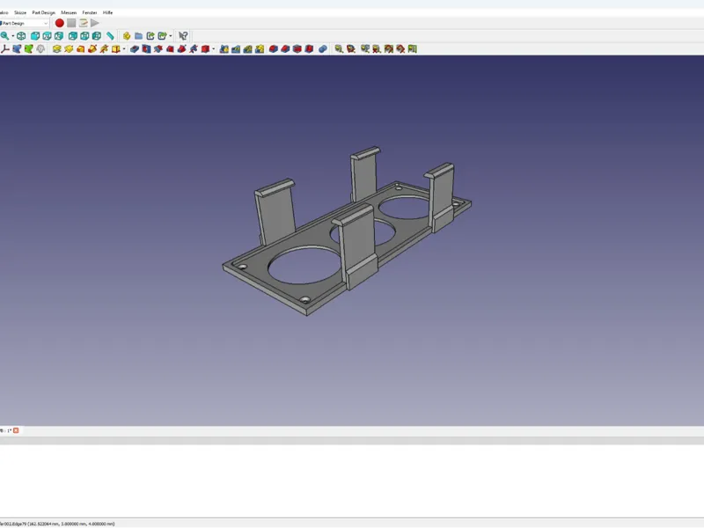Expand the additive primitive dropdown arrow
Screen dimensions: 704x528
pos(124,49)
